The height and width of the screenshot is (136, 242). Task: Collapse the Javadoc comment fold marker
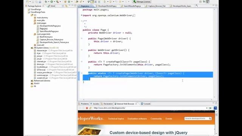82,21
